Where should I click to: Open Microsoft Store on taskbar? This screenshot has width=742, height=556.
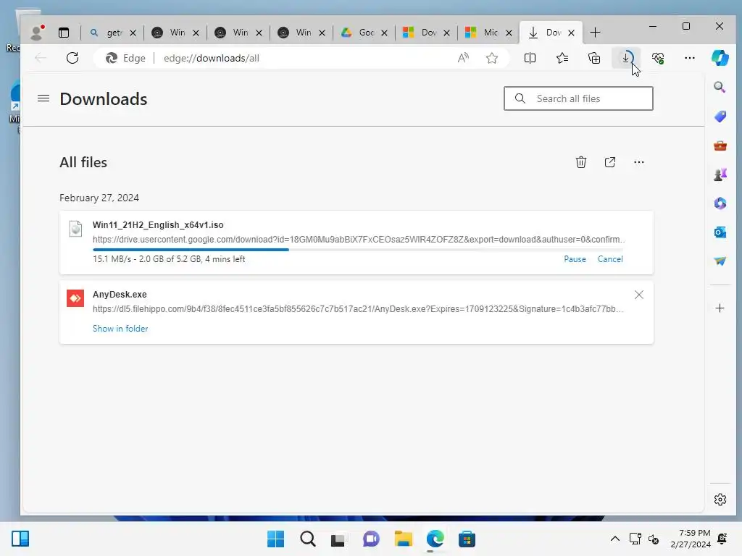click(467, 539)
